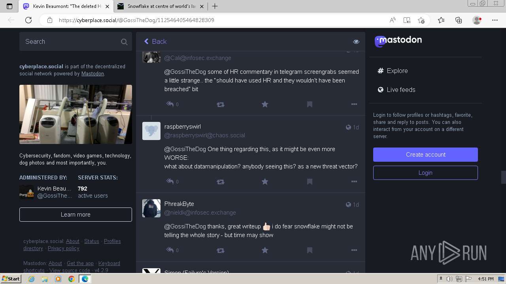Open immersive reader icon
Screen dimensions: 506x284
[407, 20]
